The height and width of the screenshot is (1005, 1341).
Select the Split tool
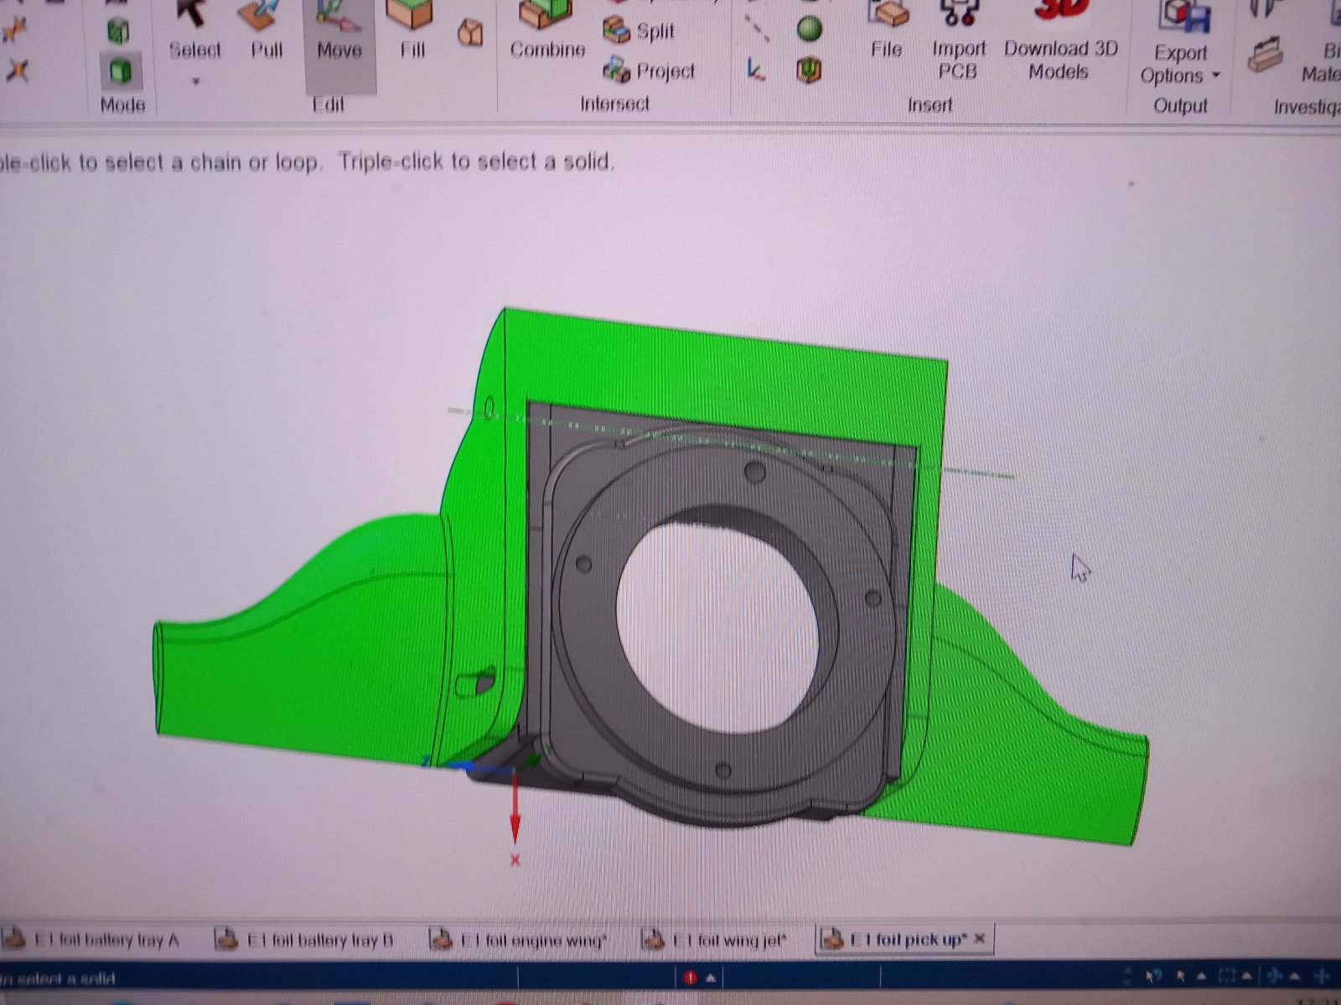(639, 31)
